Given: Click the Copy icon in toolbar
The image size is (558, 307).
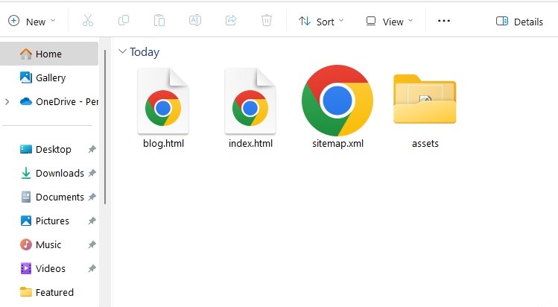Looking at the screenshot, I should click(x=124, y=21).
